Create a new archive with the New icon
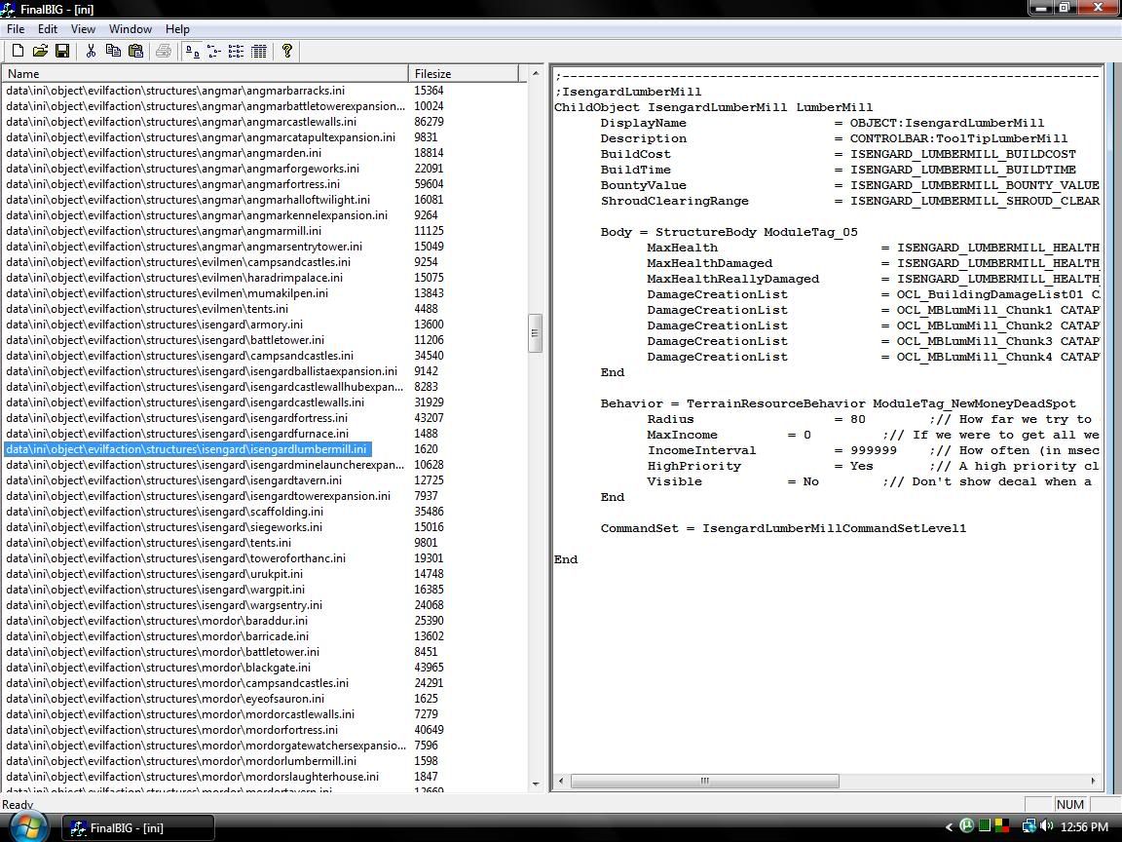 (17, 51)
